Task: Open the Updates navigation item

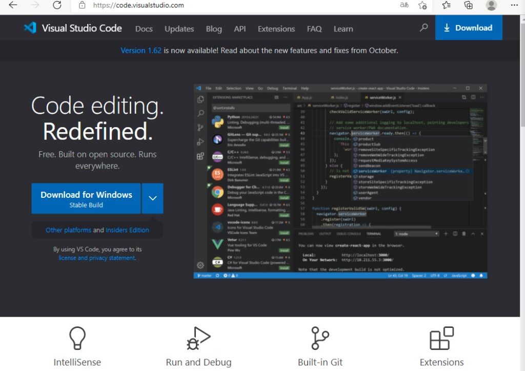Action: click(179, 29)
